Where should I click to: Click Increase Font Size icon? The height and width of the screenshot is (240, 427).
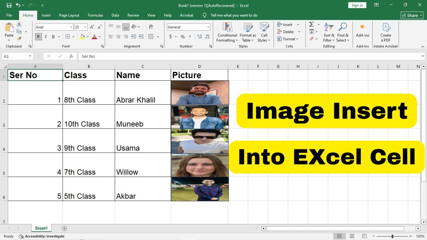pyautogui.click(x=92, y=27)
